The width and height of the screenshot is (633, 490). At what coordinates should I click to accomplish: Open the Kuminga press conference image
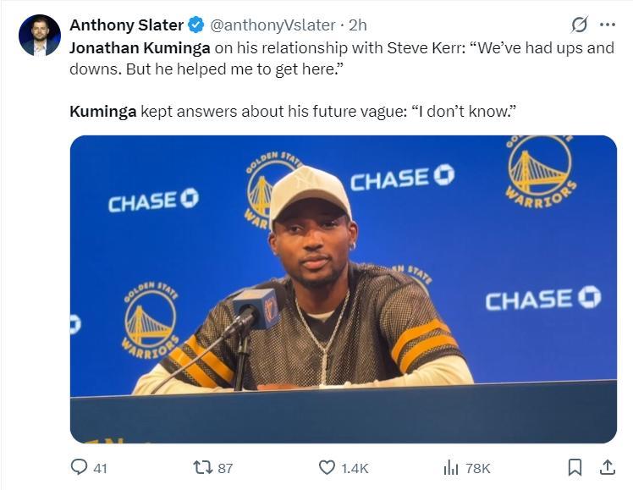click(343, 289)
